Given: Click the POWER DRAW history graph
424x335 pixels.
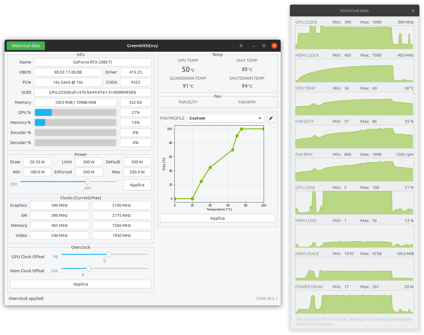Looking at the screenshot, I should tap(354, 302).
